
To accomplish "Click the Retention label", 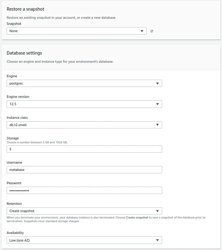I will pyautogui.click(x=14, y=204).
